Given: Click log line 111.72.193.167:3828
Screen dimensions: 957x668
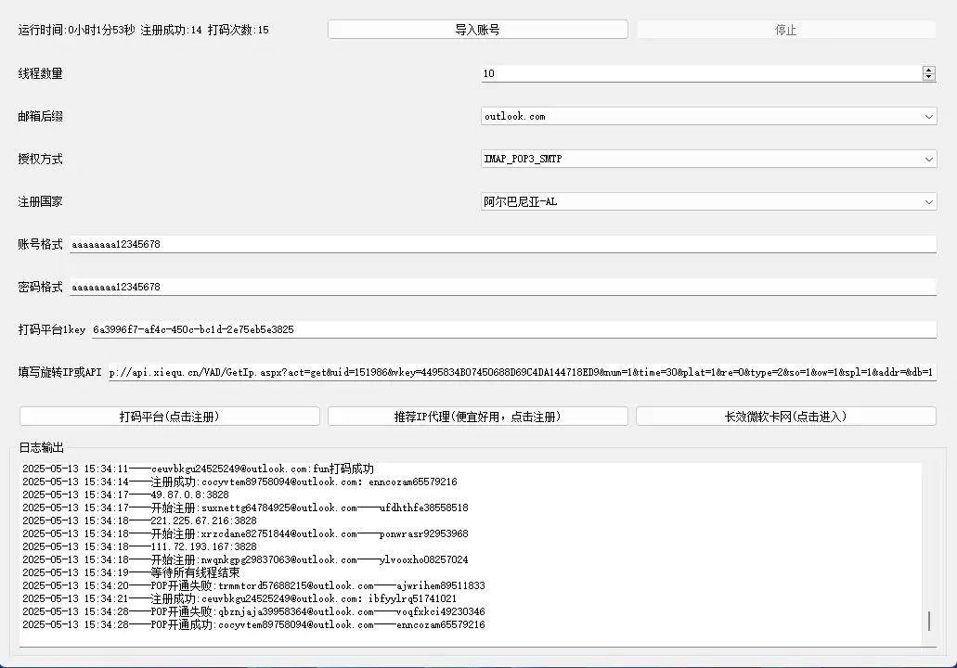Looking at the screenshot, I should click(139, 546).
